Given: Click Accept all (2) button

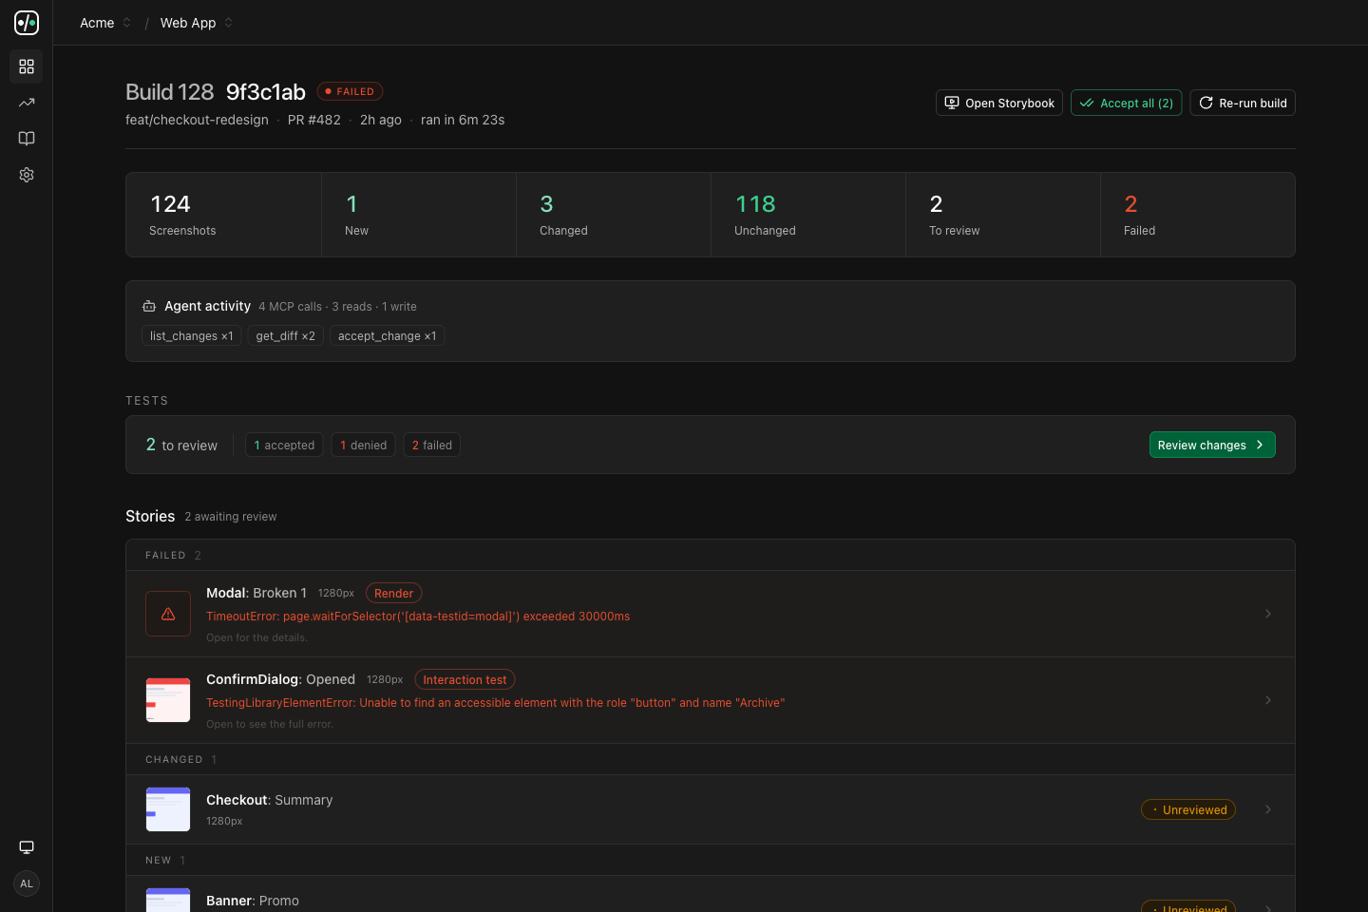Looking at the screenshot, I should click(1127, 103).
